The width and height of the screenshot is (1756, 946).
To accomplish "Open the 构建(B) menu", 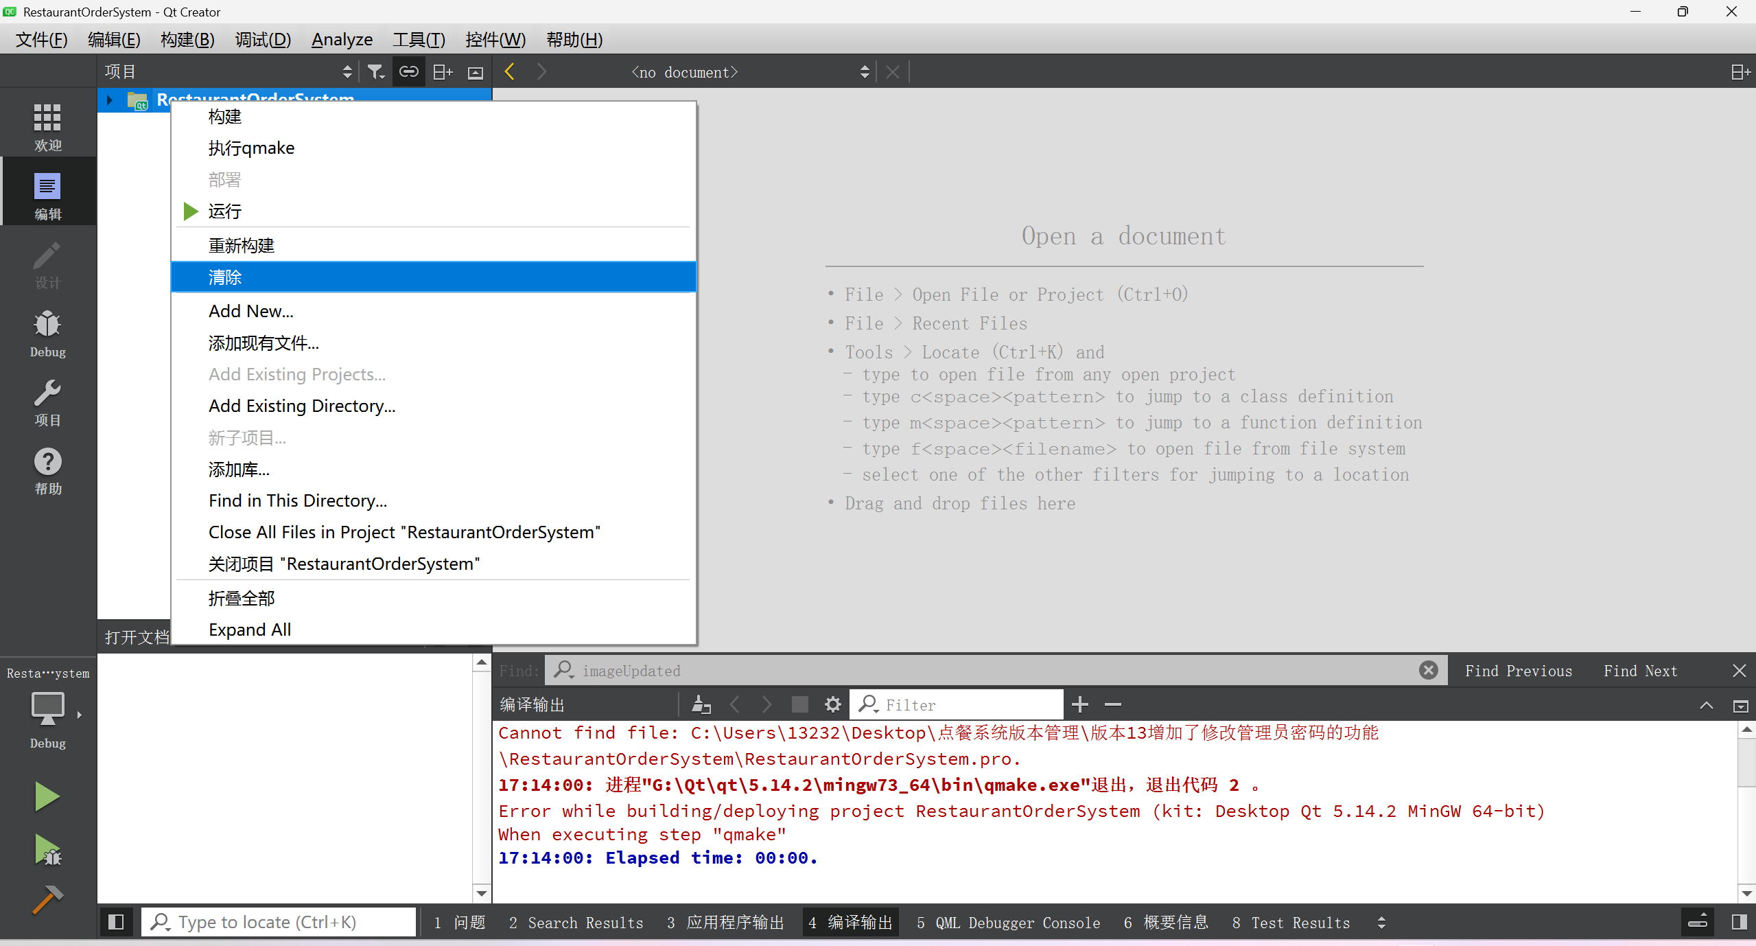I will (187, 39).
